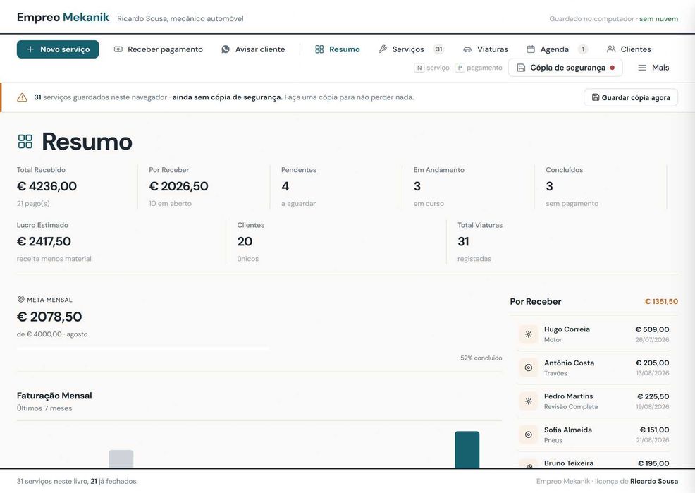Open the Agenda tab

click(x=557, y=49)
